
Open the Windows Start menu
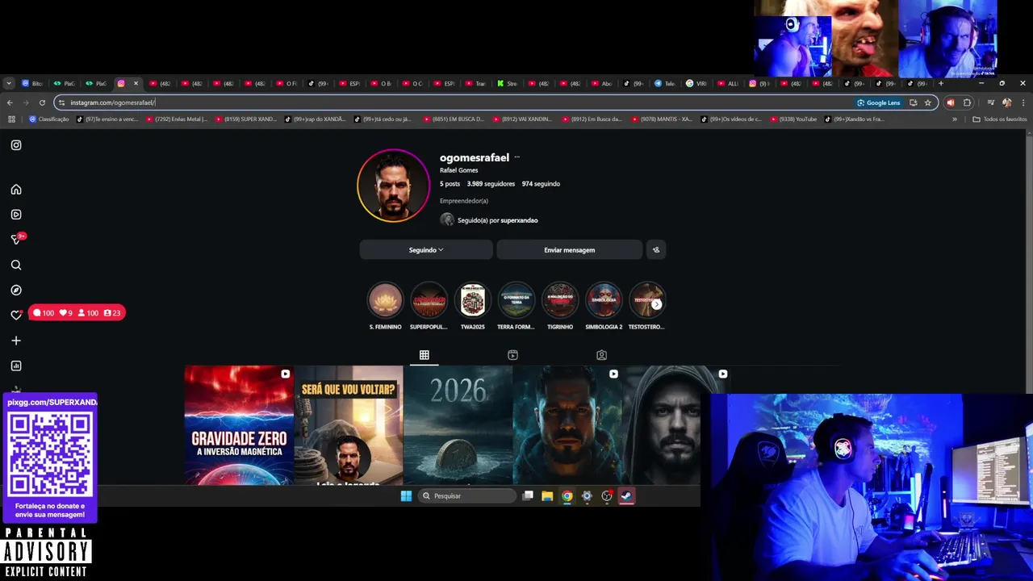tap(406, 496)
